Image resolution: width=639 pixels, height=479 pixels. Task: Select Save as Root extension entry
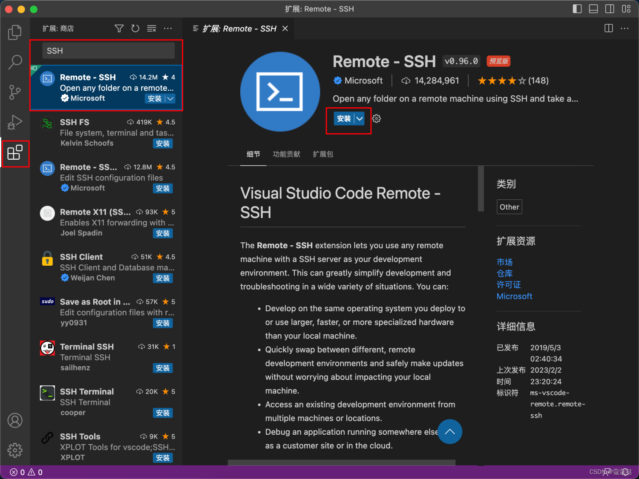106,313
